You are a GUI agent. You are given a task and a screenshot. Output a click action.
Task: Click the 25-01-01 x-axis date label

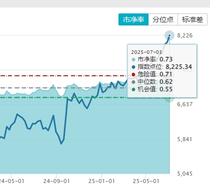pos(101,181)
